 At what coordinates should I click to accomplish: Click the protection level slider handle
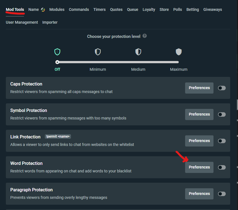click(57, 62)
